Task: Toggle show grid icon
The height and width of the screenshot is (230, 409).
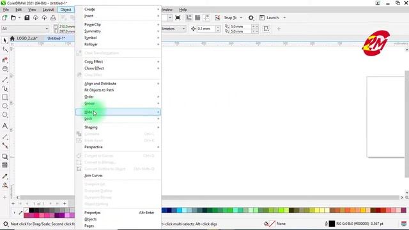Action: (197, 18)
